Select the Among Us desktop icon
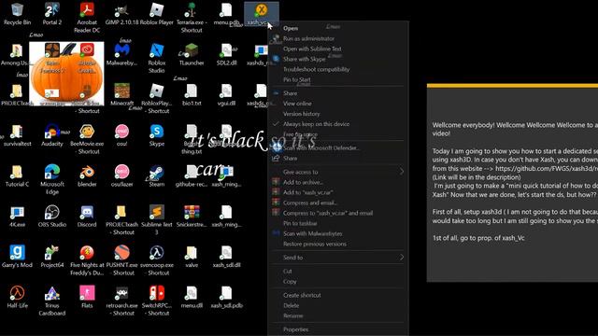 (16, 54)
